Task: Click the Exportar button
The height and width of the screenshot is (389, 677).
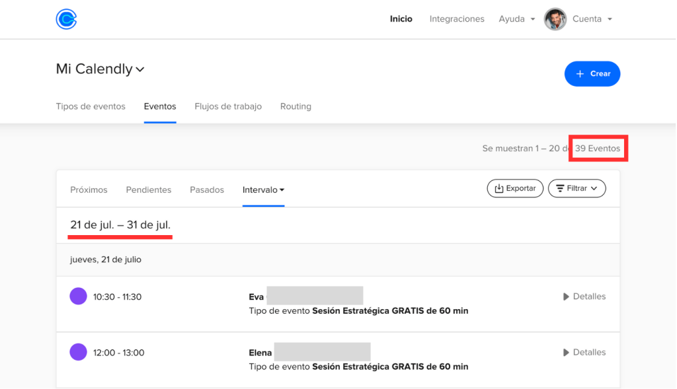Action: coord(515,188)
